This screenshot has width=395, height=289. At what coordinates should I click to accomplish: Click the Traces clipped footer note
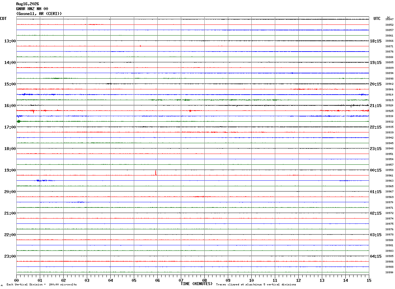click(x=256, y=285)
